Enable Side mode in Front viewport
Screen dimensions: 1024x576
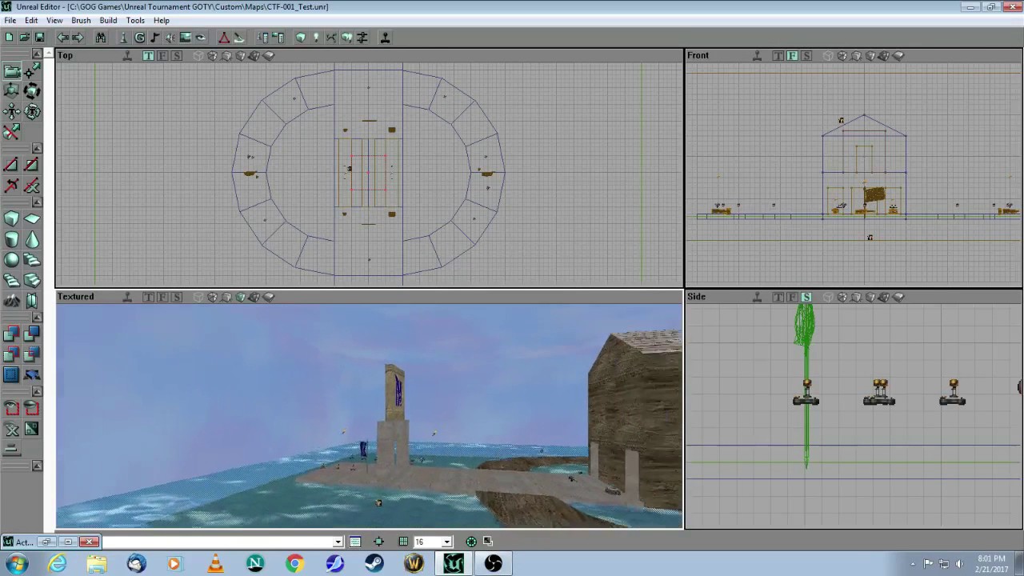point(806,56)
